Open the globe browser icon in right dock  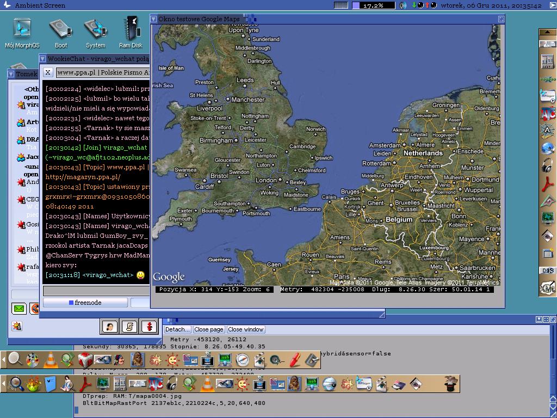547,148
